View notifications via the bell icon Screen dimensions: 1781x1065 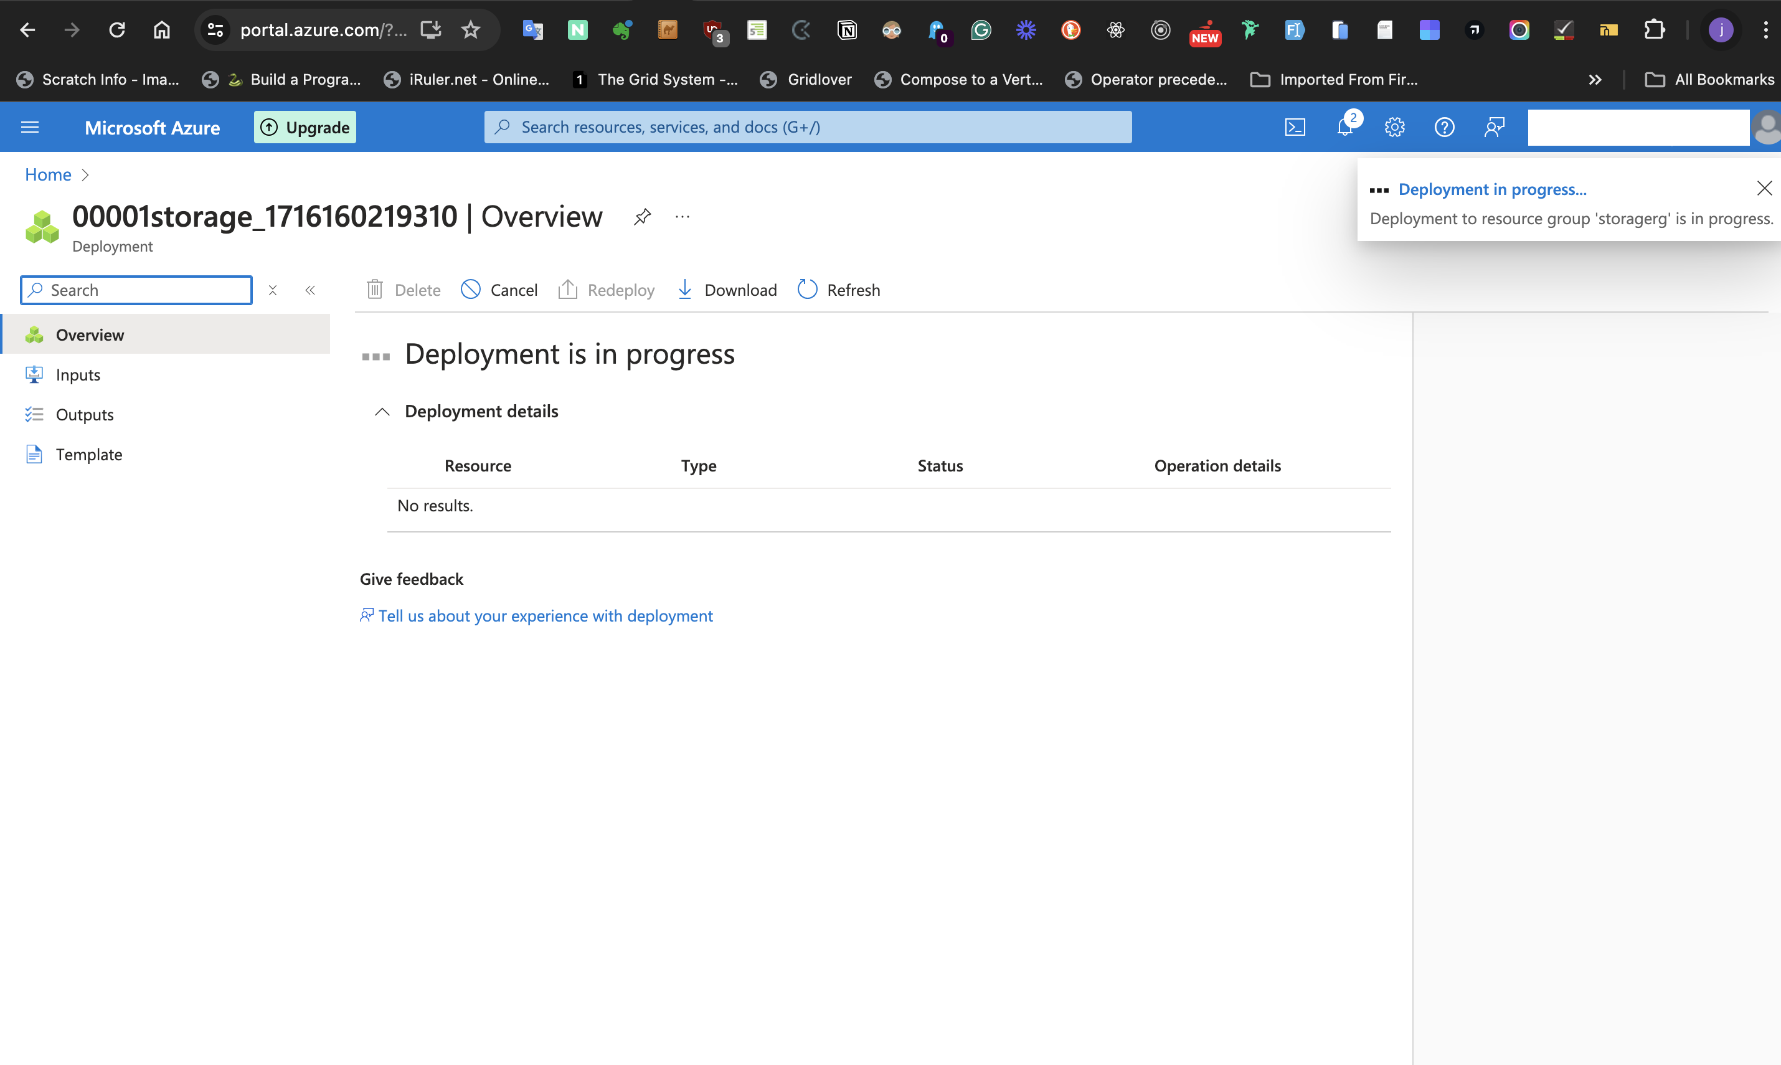(x=1344, y=127)
